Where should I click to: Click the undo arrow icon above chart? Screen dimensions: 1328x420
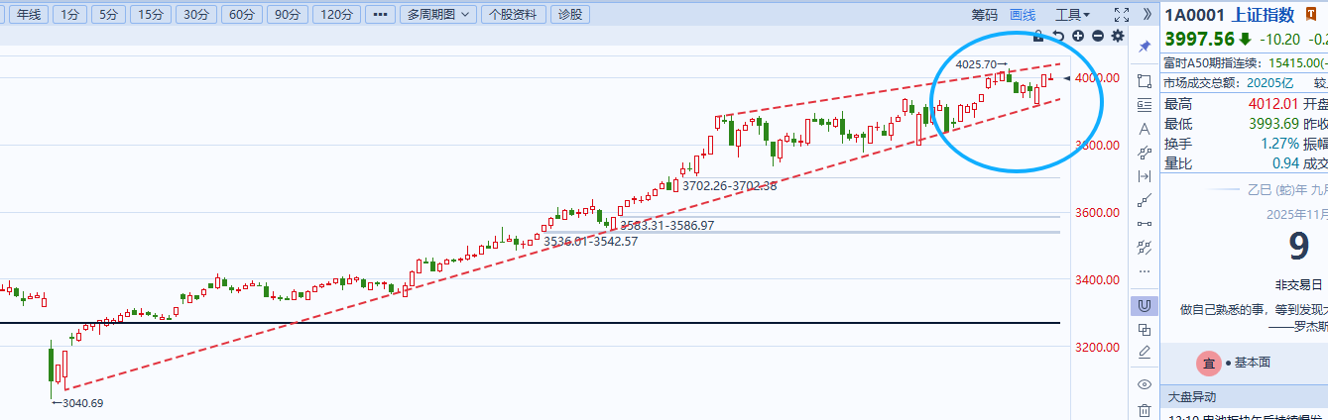point(1058,36)
